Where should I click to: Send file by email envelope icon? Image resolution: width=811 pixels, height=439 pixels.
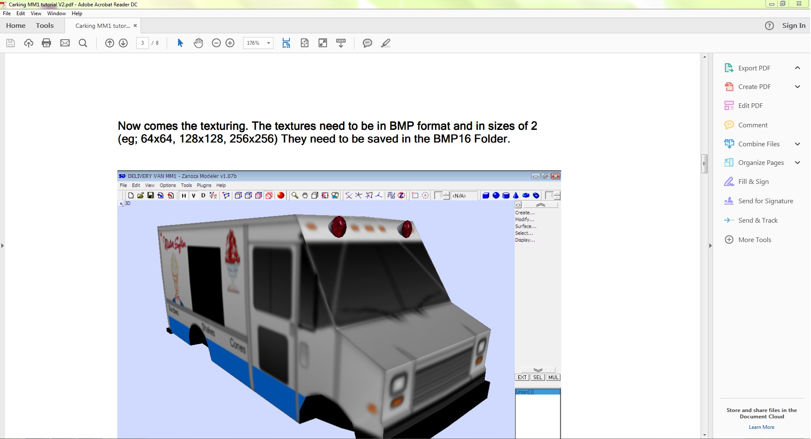(65, 43)
